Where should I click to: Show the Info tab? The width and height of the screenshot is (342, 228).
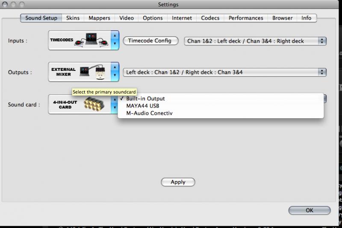[306, 18]
